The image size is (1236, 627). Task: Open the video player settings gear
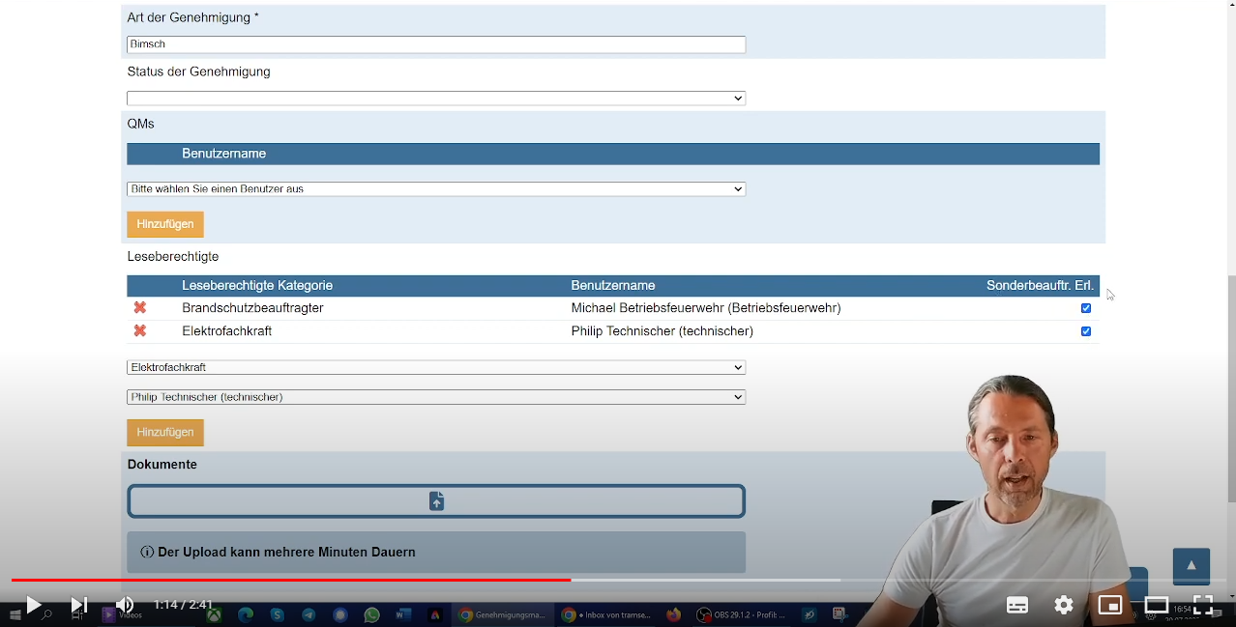coord(1064,606)
